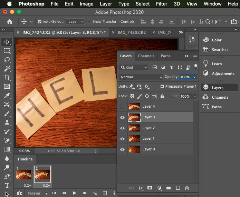240x197 pixels.
Task: Open the Swatches panel
Action: 220,50
